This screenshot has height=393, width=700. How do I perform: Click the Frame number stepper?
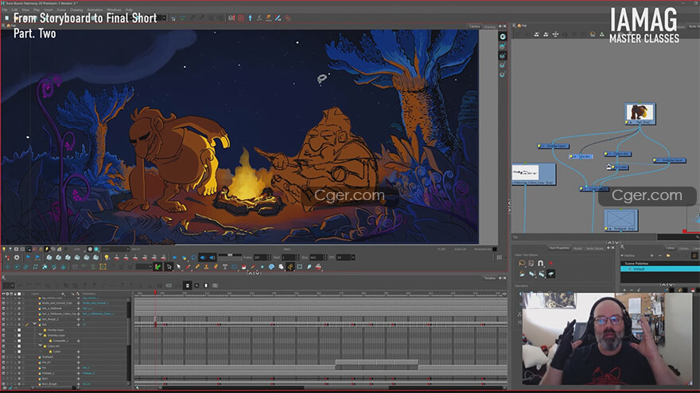(x=269, y=257)
